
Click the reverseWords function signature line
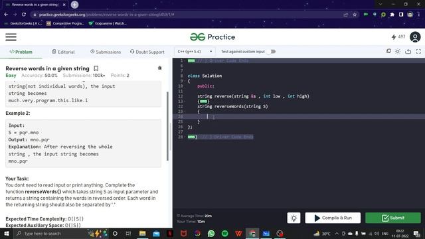click(232, 106)
